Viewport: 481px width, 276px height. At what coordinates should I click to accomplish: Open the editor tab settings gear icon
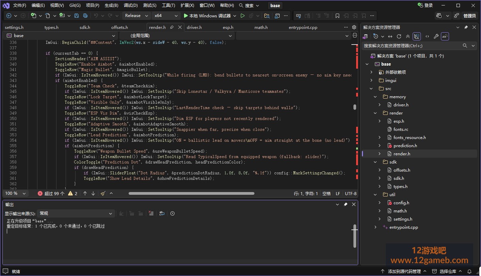[354, 27]
